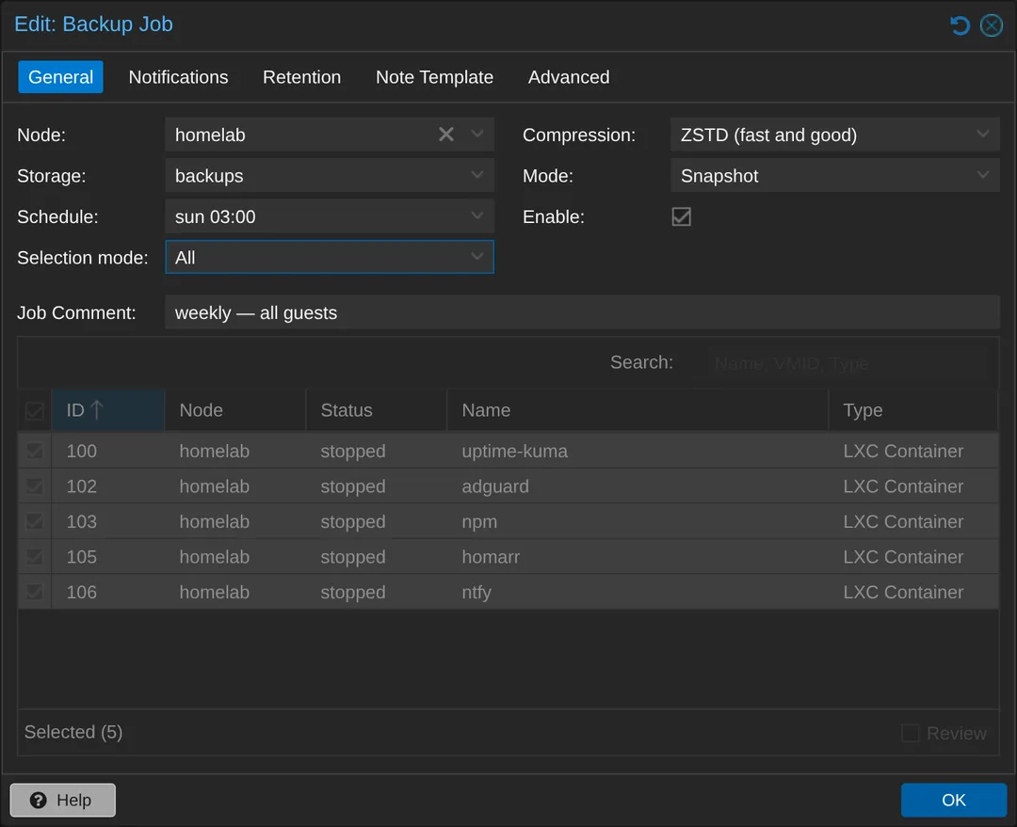Toggle checkbox for guest 106 ntfy
The image size is (1017, 827).
(35, 592)
